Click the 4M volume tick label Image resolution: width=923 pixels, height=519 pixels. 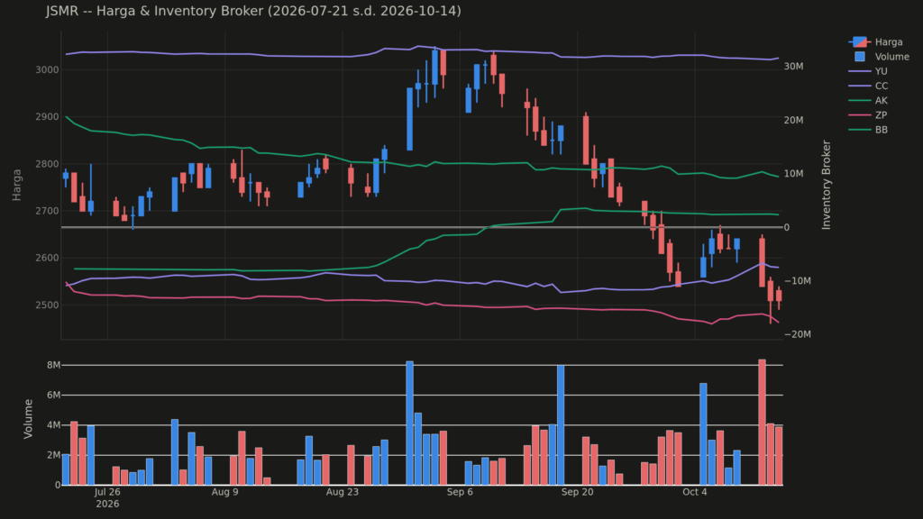point(53,425)
